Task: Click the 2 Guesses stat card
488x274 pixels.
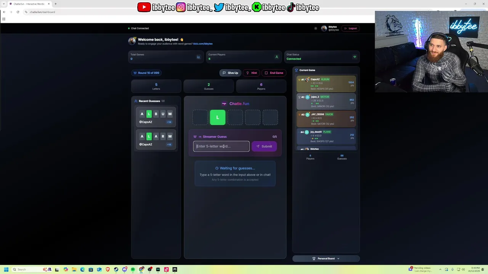Action: pos(209,86)
